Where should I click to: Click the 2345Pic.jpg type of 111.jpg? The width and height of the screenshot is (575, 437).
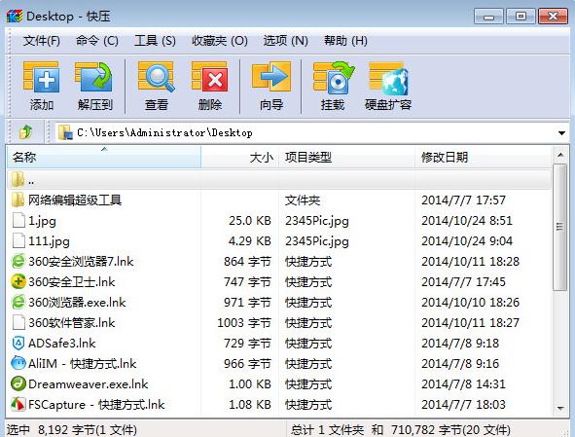[x=317, y=241]
